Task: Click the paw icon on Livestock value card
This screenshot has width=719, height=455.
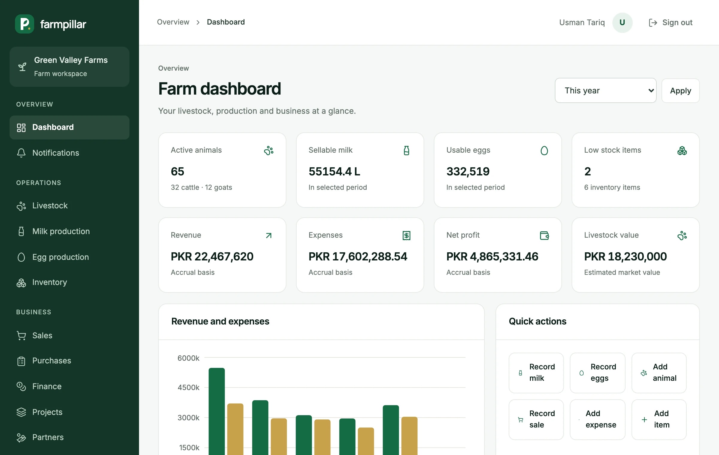Action: pyautogui.click(x=682, y=236)
